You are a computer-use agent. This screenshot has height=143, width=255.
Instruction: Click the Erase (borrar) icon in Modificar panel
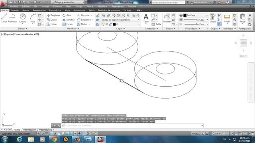[97, 15]
